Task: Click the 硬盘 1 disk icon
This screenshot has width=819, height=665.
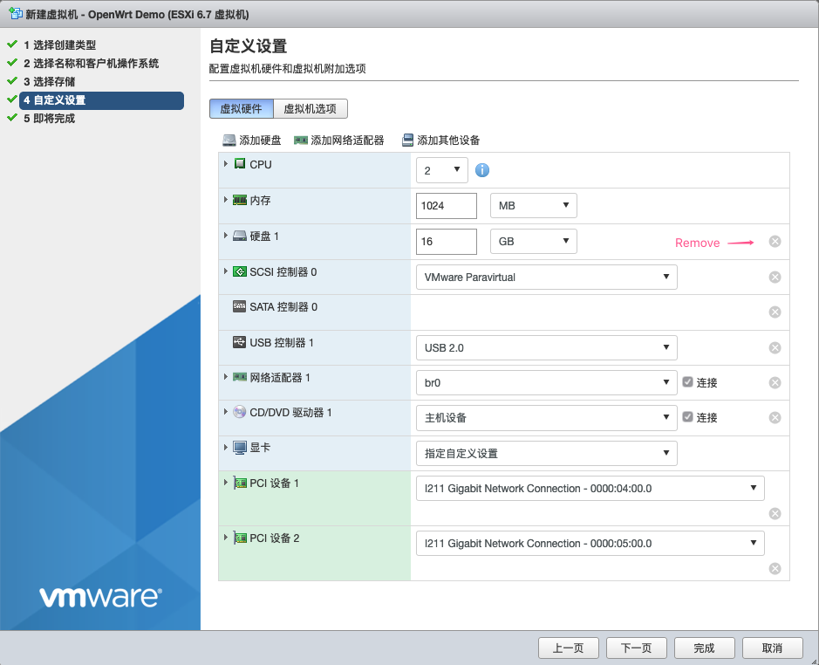Action: point(240,236)
